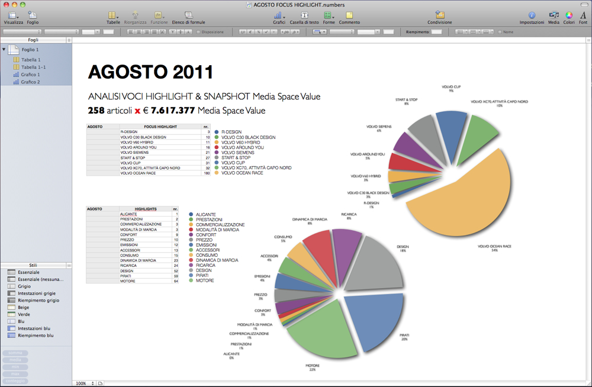The width and height of the screenshot is (592, 387).
Task: Open the Tabelle toolbar tool
Action: tap(112, 15)
